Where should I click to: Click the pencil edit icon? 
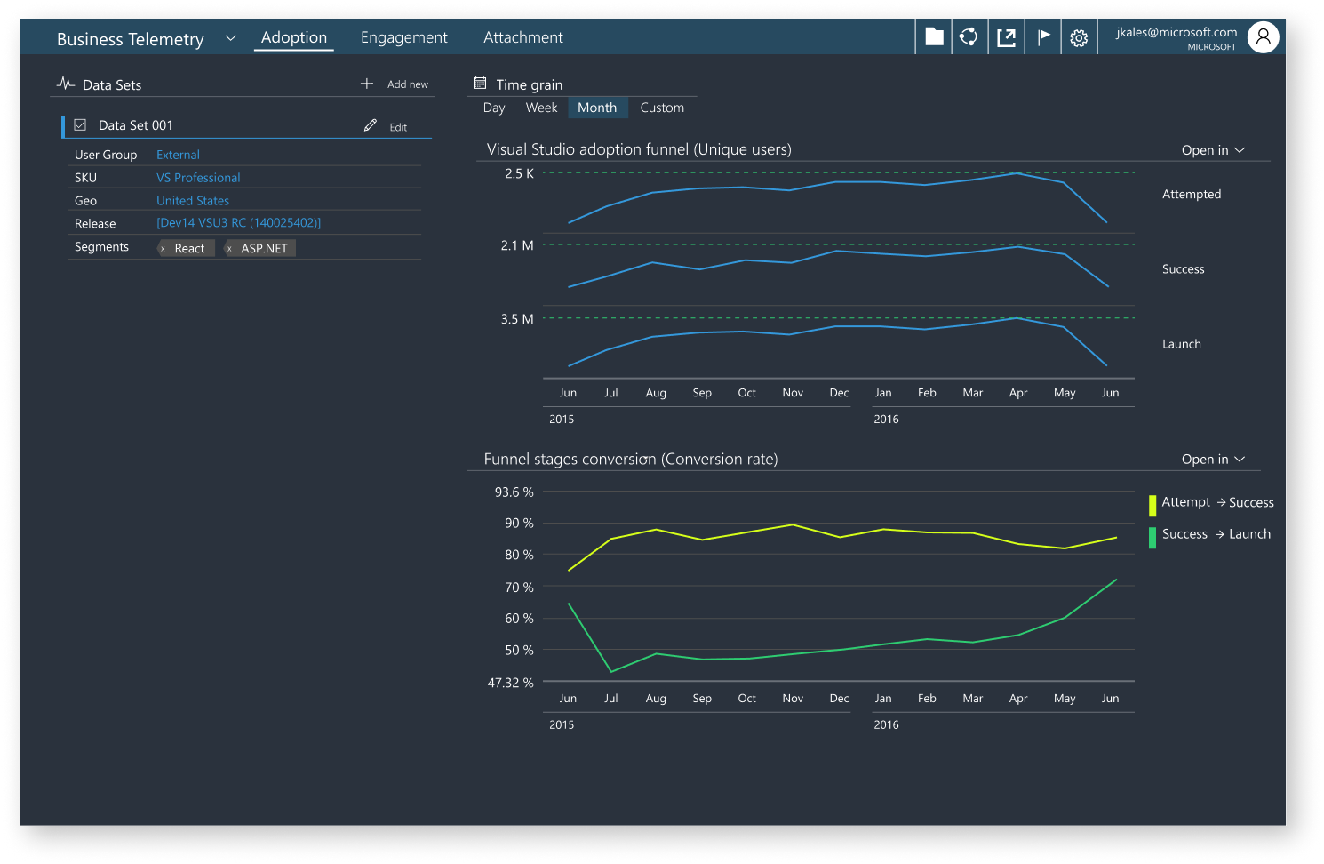click(371, 125)
